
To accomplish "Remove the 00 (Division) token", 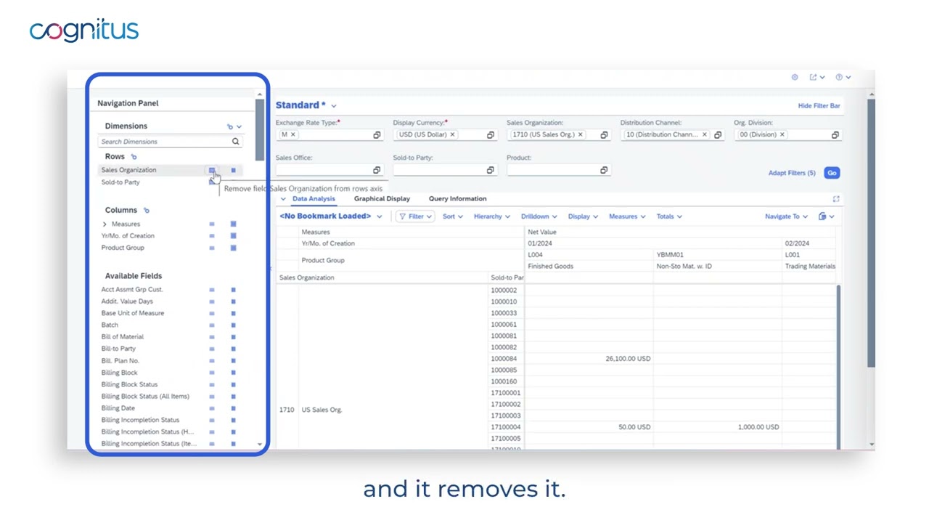I will 782,134.
